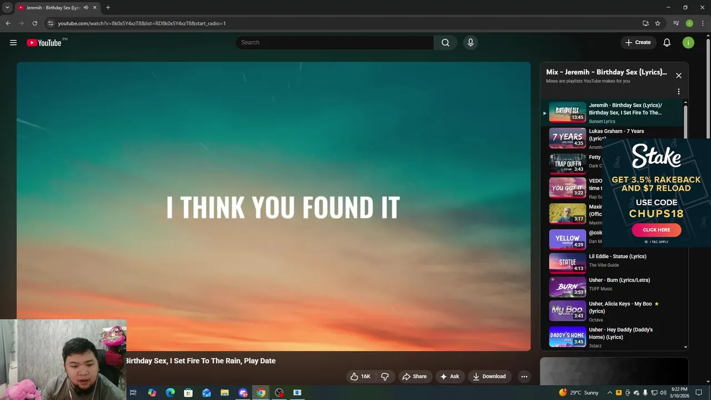The width and height of the screenshot is (711, 400).
Task: Open more actions three-dot menu below video
Action: coord(524,377)
